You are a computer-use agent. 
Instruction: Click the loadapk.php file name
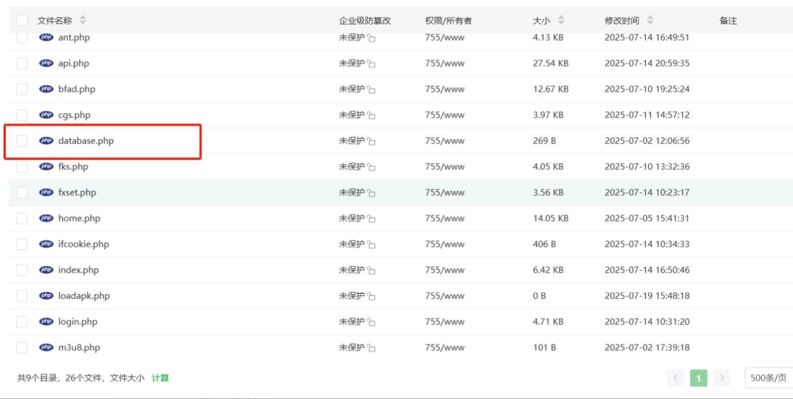[84, 296]
